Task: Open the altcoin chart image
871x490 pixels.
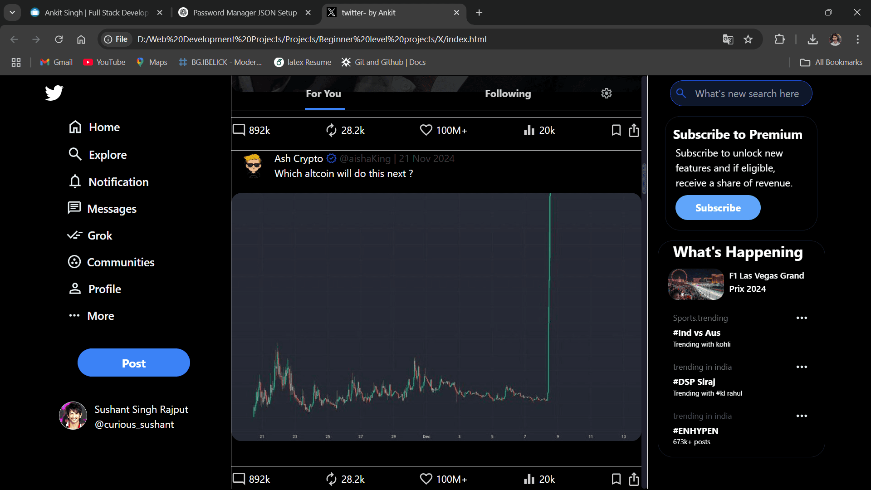Action: tap(436, 317)
